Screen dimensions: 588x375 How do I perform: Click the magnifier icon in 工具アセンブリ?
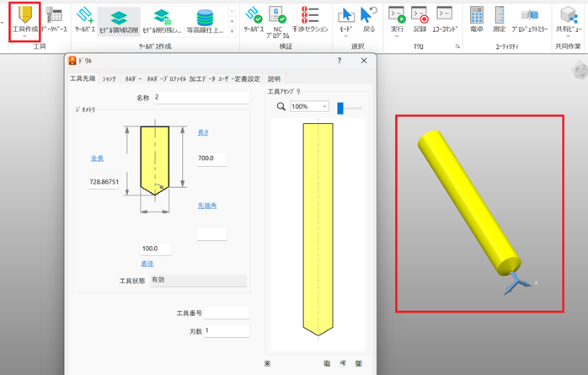click(281, 106)
